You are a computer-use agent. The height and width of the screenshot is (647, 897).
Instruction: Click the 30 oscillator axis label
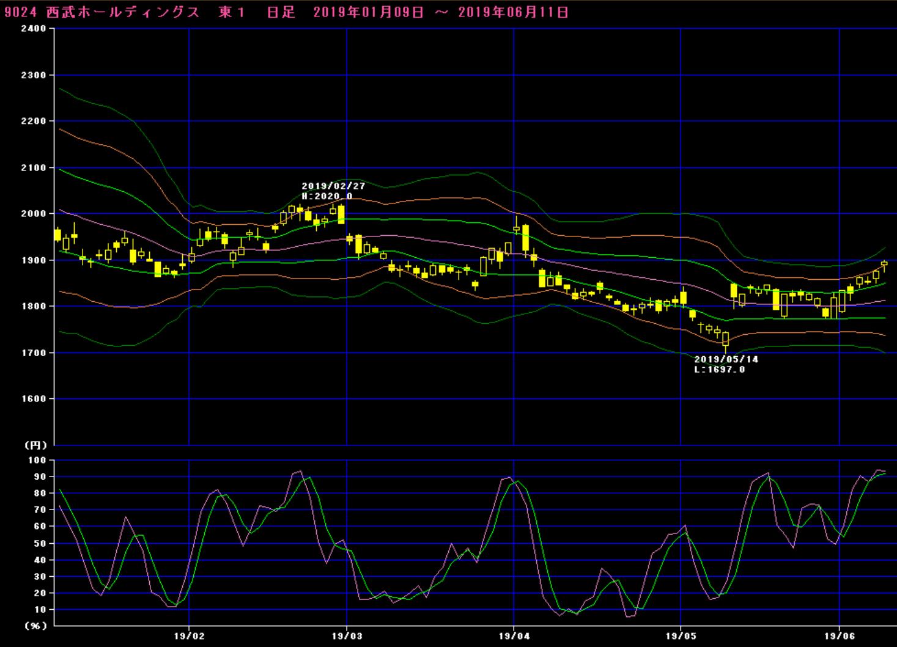40,576
